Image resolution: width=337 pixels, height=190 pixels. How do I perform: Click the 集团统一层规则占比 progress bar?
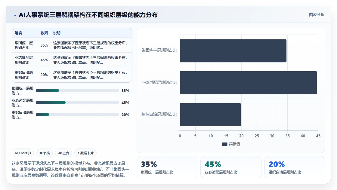click(77, 90)
